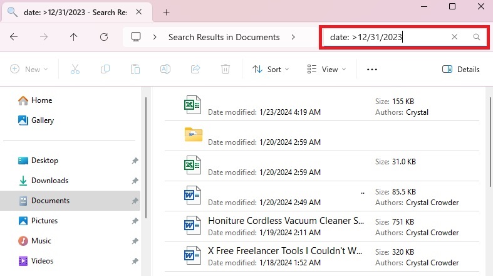Open the Sort dropdown

271,69
